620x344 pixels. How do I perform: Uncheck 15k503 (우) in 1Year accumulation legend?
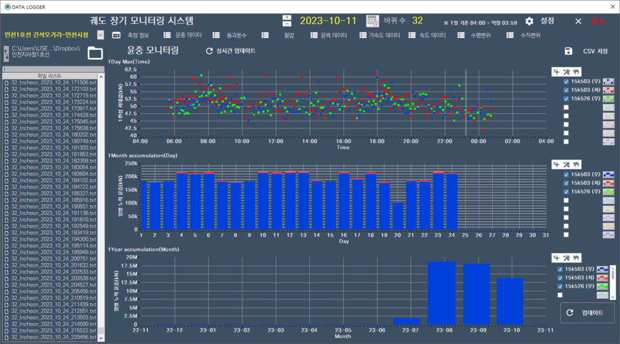[x=560, y=269]
